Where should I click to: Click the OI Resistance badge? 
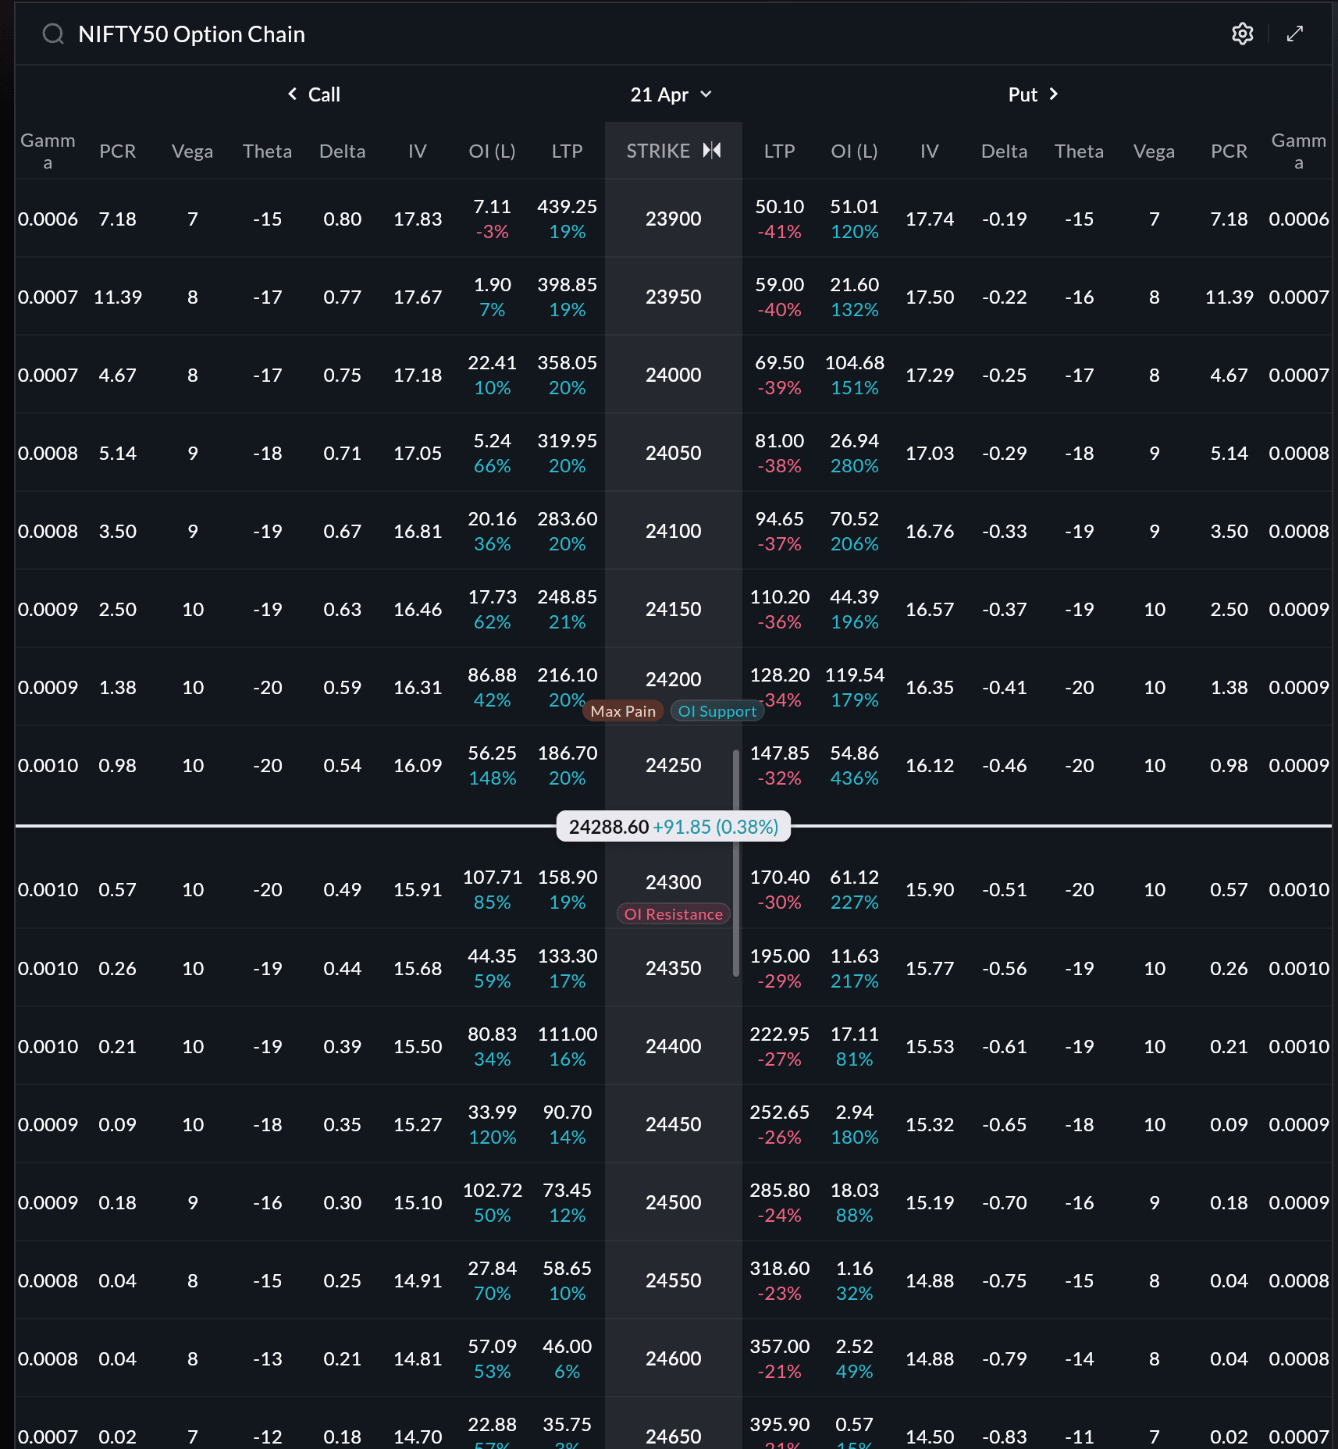coord(673,914)
